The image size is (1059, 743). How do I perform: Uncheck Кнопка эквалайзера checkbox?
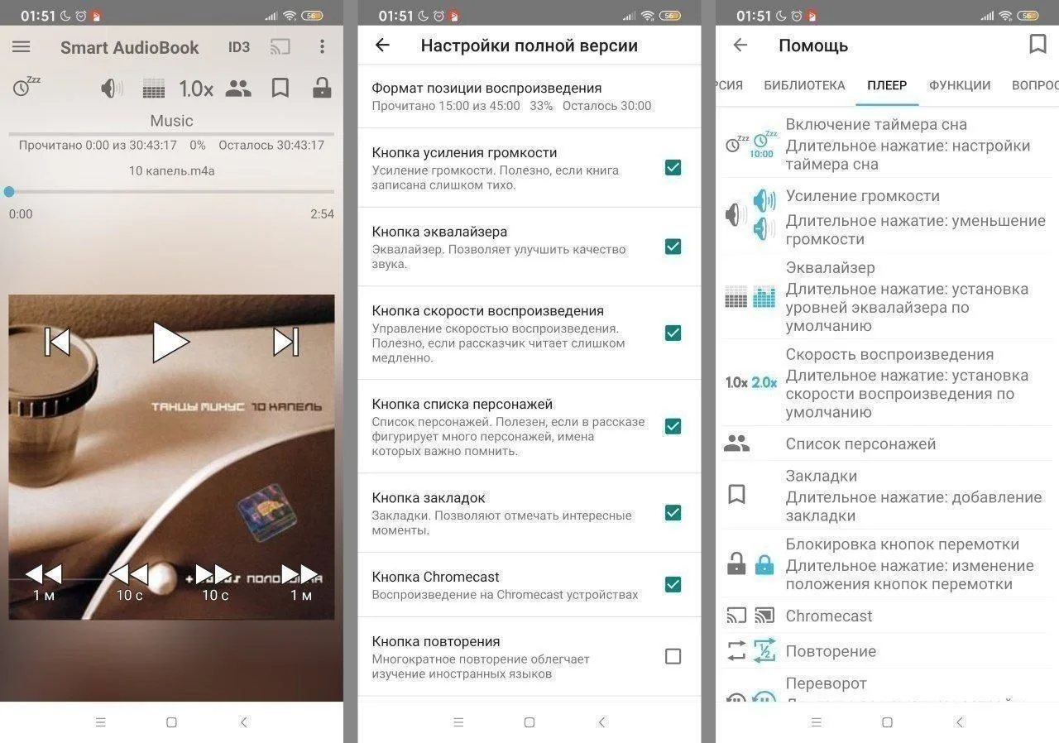click(673, 247)
